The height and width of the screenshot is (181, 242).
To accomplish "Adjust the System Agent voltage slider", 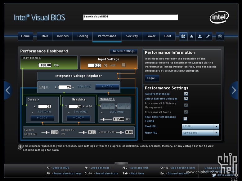I will click(45, 132).
